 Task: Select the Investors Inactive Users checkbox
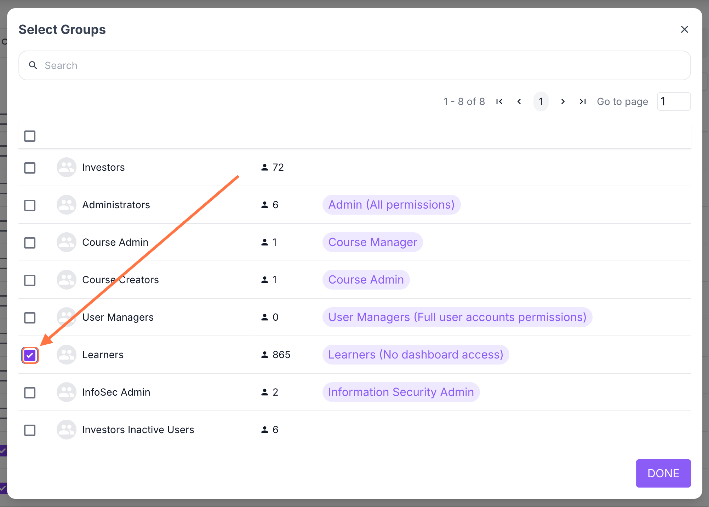pos(30,430)
